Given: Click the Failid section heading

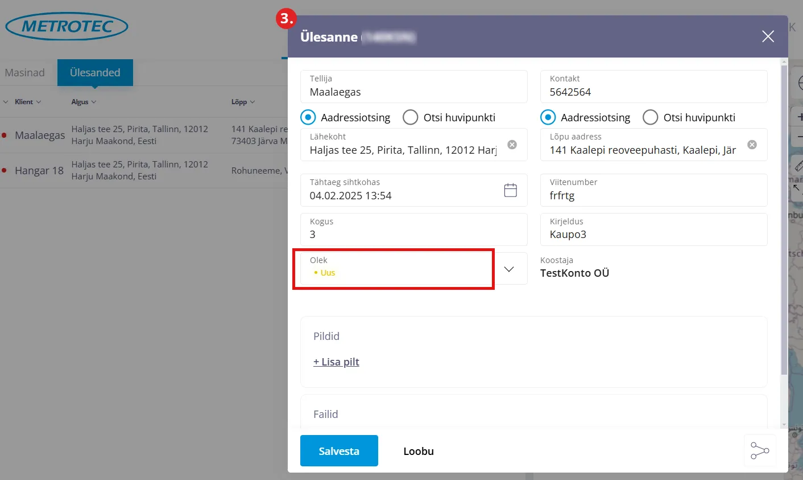Looking at the screenshot, I should 326,414.
